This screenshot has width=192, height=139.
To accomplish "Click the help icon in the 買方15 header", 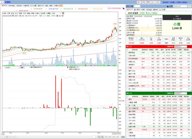I will pos(166,47).
